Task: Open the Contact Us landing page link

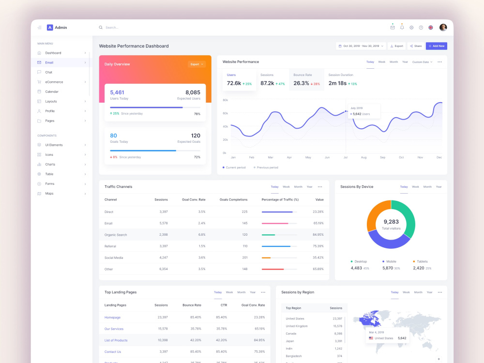Action: pyautogui.click(x=113, y=351)
